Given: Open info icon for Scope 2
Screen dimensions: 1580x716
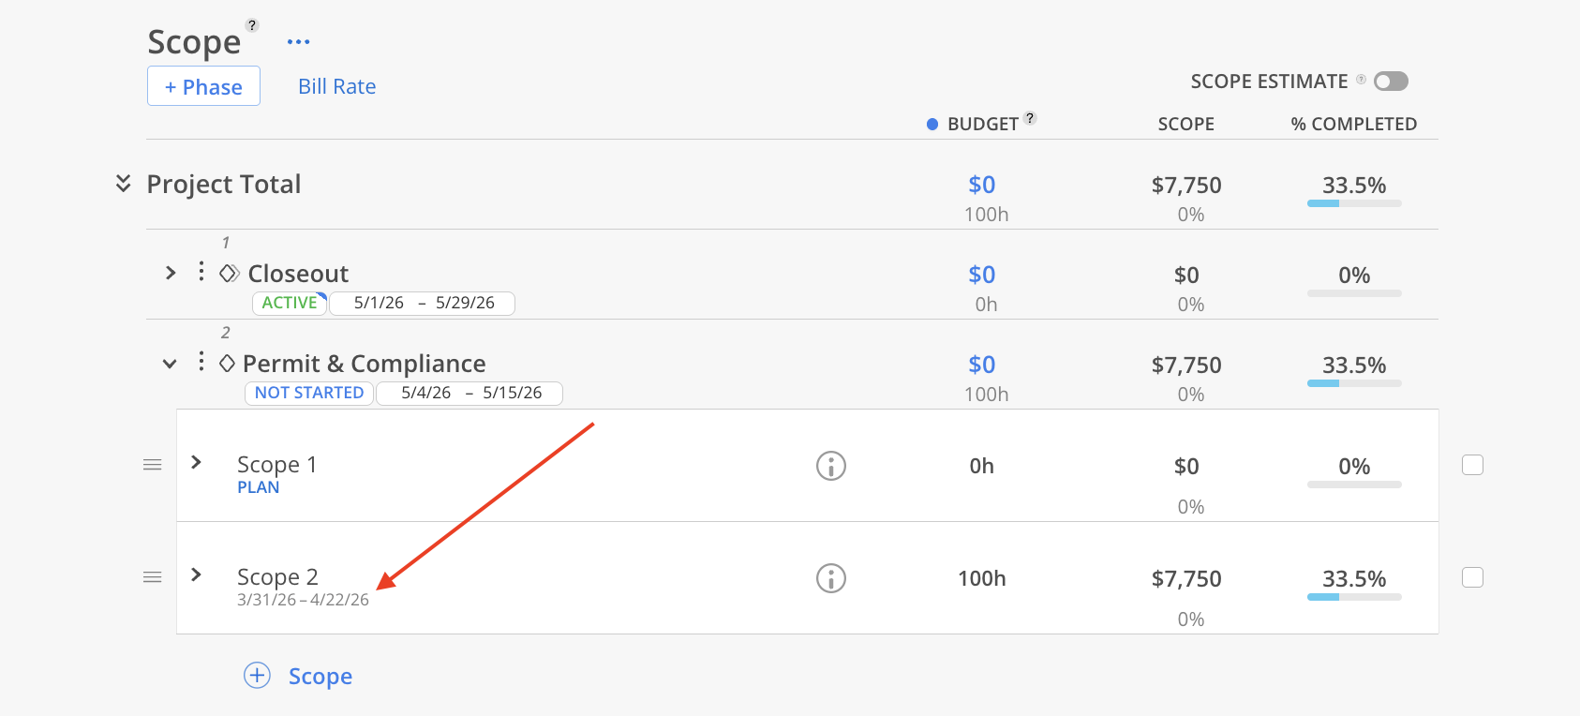Looking at the screenshot, I should point(831,578).
